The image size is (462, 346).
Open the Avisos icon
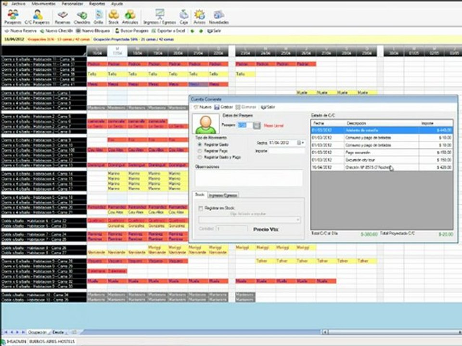tap(199, 17)
